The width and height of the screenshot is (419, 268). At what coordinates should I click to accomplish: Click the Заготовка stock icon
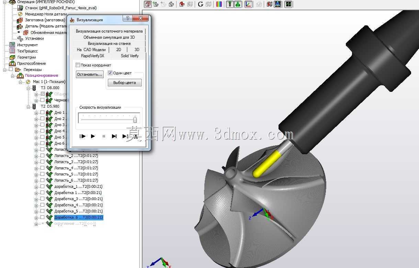pyautogui.click(x=20, y=20)
